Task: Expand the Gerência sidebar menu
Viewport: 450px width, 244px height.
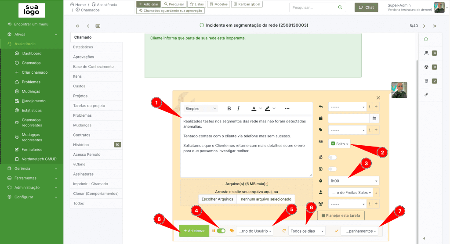Action: coord(32,169)
